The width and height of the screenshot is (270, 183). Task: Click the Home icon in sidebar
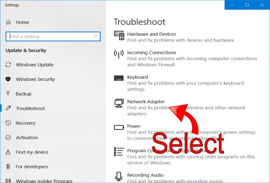[x=8, y=22]
